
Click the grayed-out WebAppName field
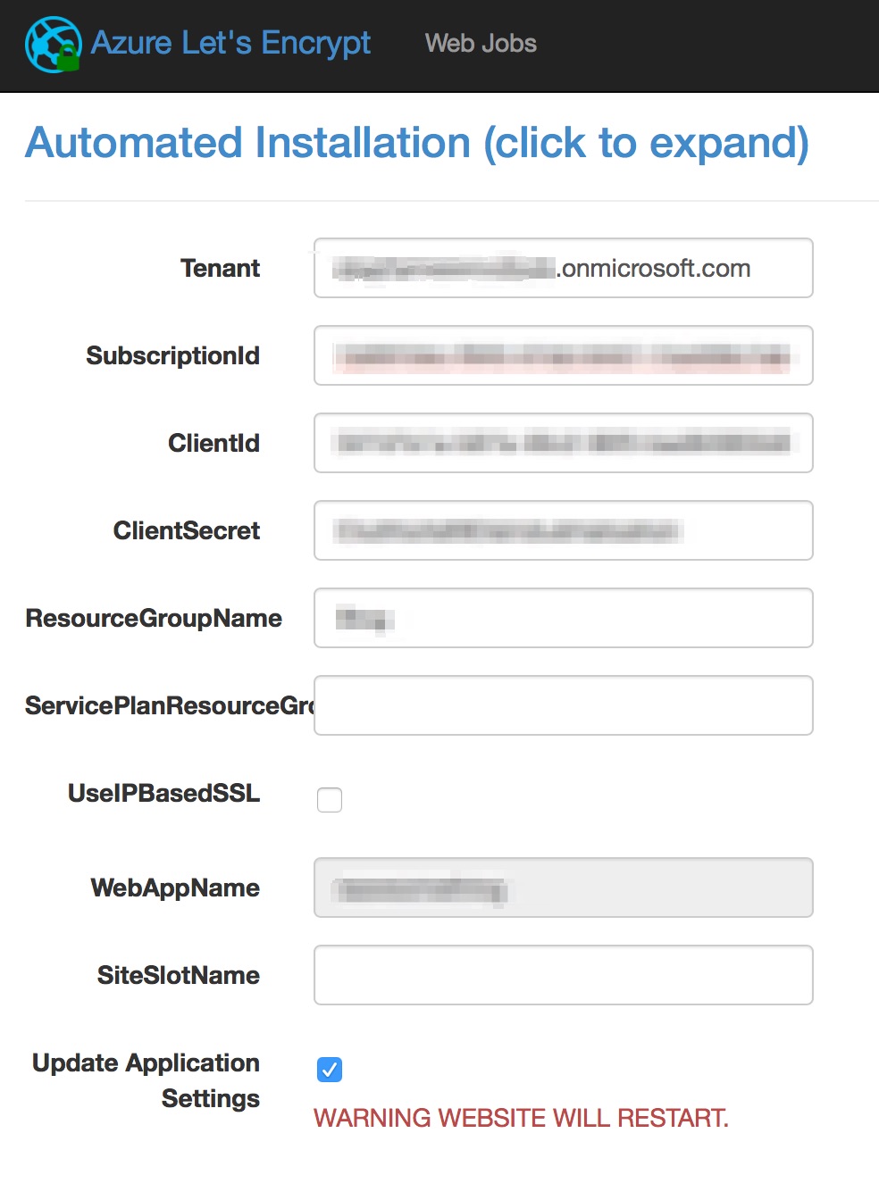point(563,887)
